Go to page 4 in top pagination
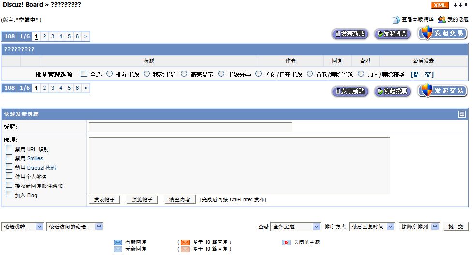This screenshot has width=473, height=255. click(x=61, y=36)
